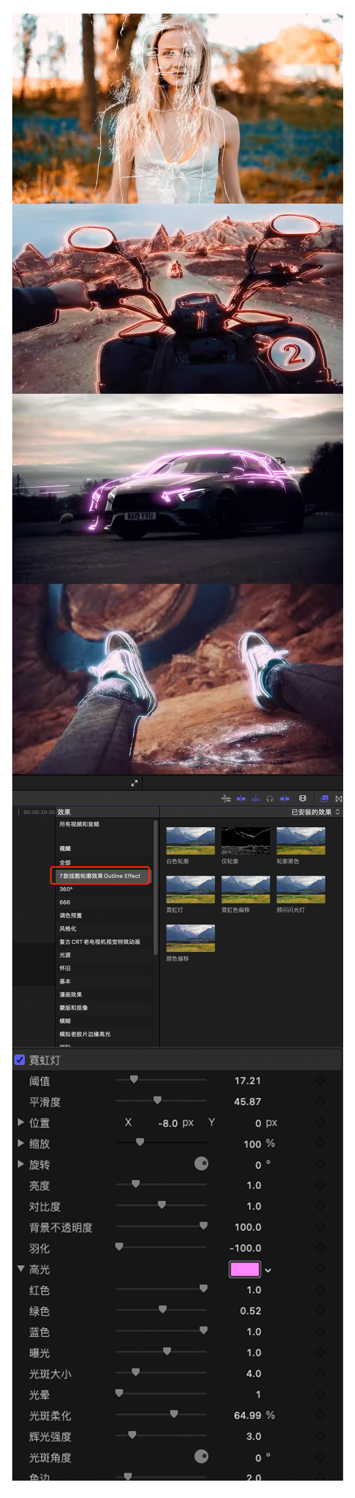Screen dimensions: 355x1498
Task: Click the 绿色 value 0.52
Action: [251, 1311]
